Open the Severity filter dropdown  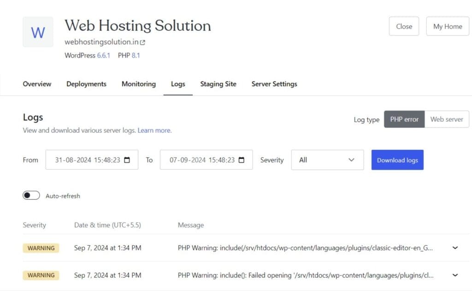(327, 160)
